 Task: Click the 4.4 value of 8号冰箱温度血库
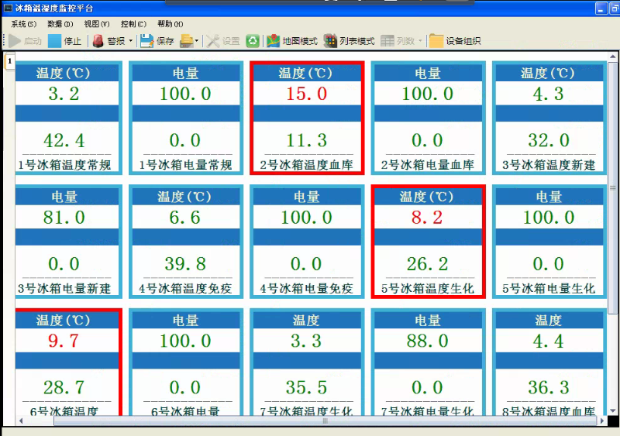pyautogui.click(x=549, y=341)
